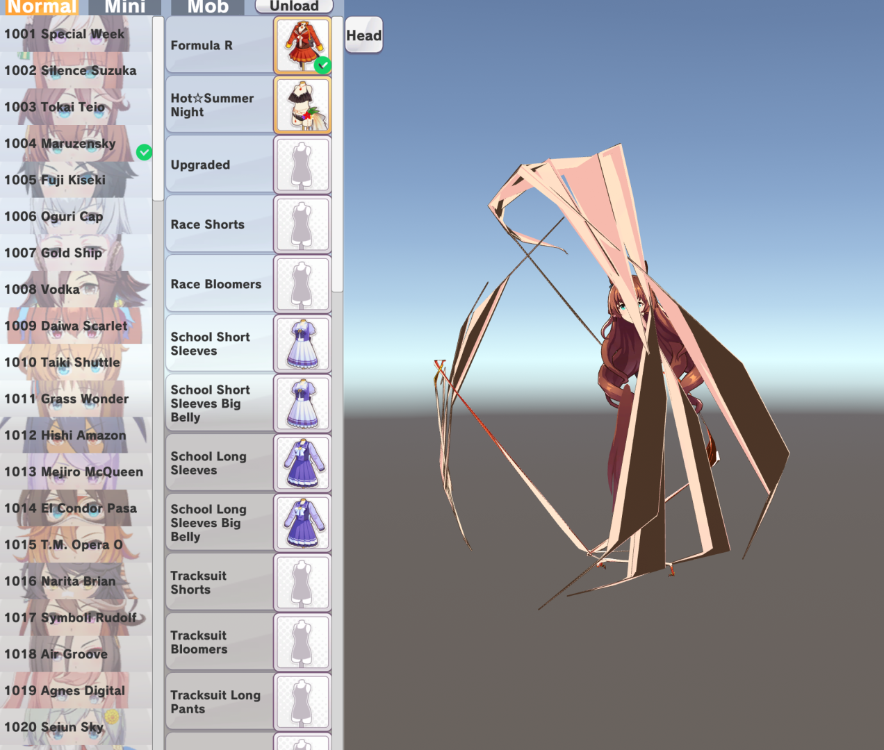Viewport: 884px width, 750px height.
Task: Select School Short Sleeves Big Belly icon
Action: tap(302, 403)
